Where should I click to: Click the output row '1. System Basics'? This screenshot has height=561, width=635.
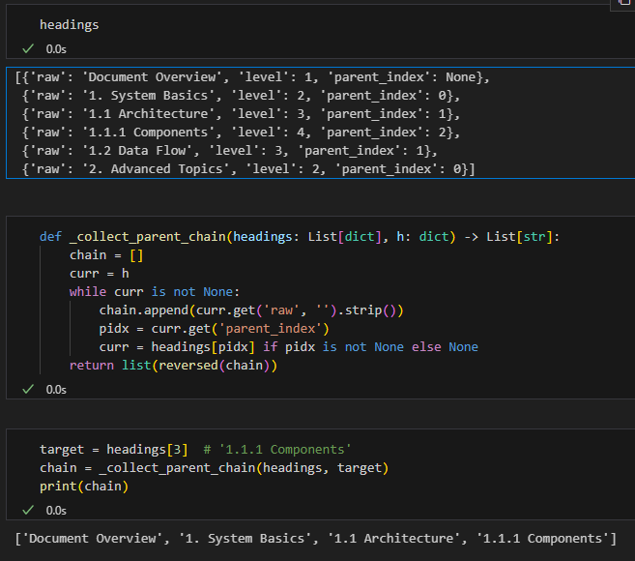[x=241, y=96]
